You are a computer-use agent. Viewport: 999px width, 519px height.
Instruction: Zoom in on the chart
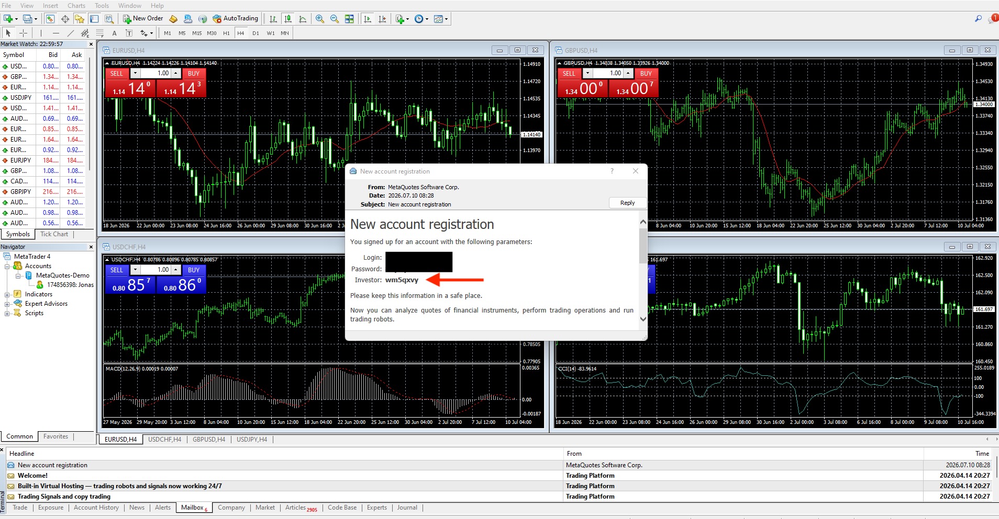[x=319, y=19]
